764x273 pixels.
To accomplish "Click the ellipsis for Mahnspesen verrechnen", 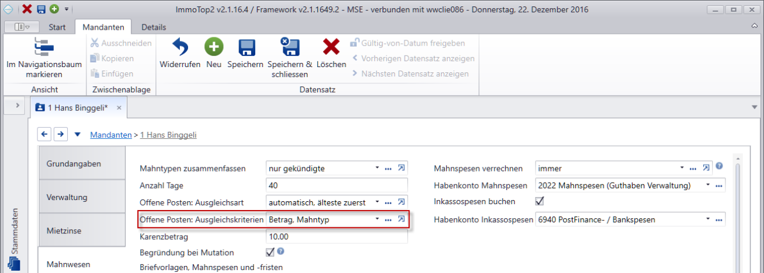I will (693, 169).
